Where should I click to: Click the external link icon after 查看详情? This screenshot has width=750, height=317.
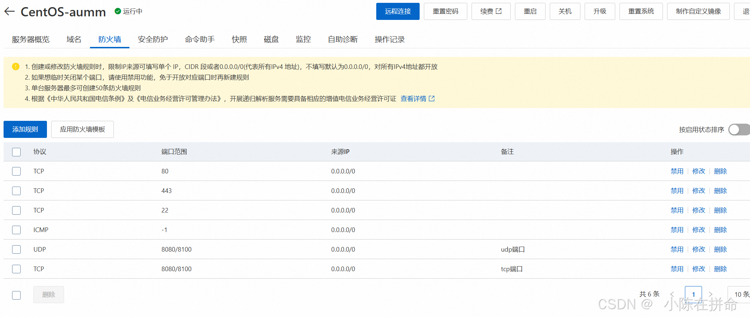[432, 99]
